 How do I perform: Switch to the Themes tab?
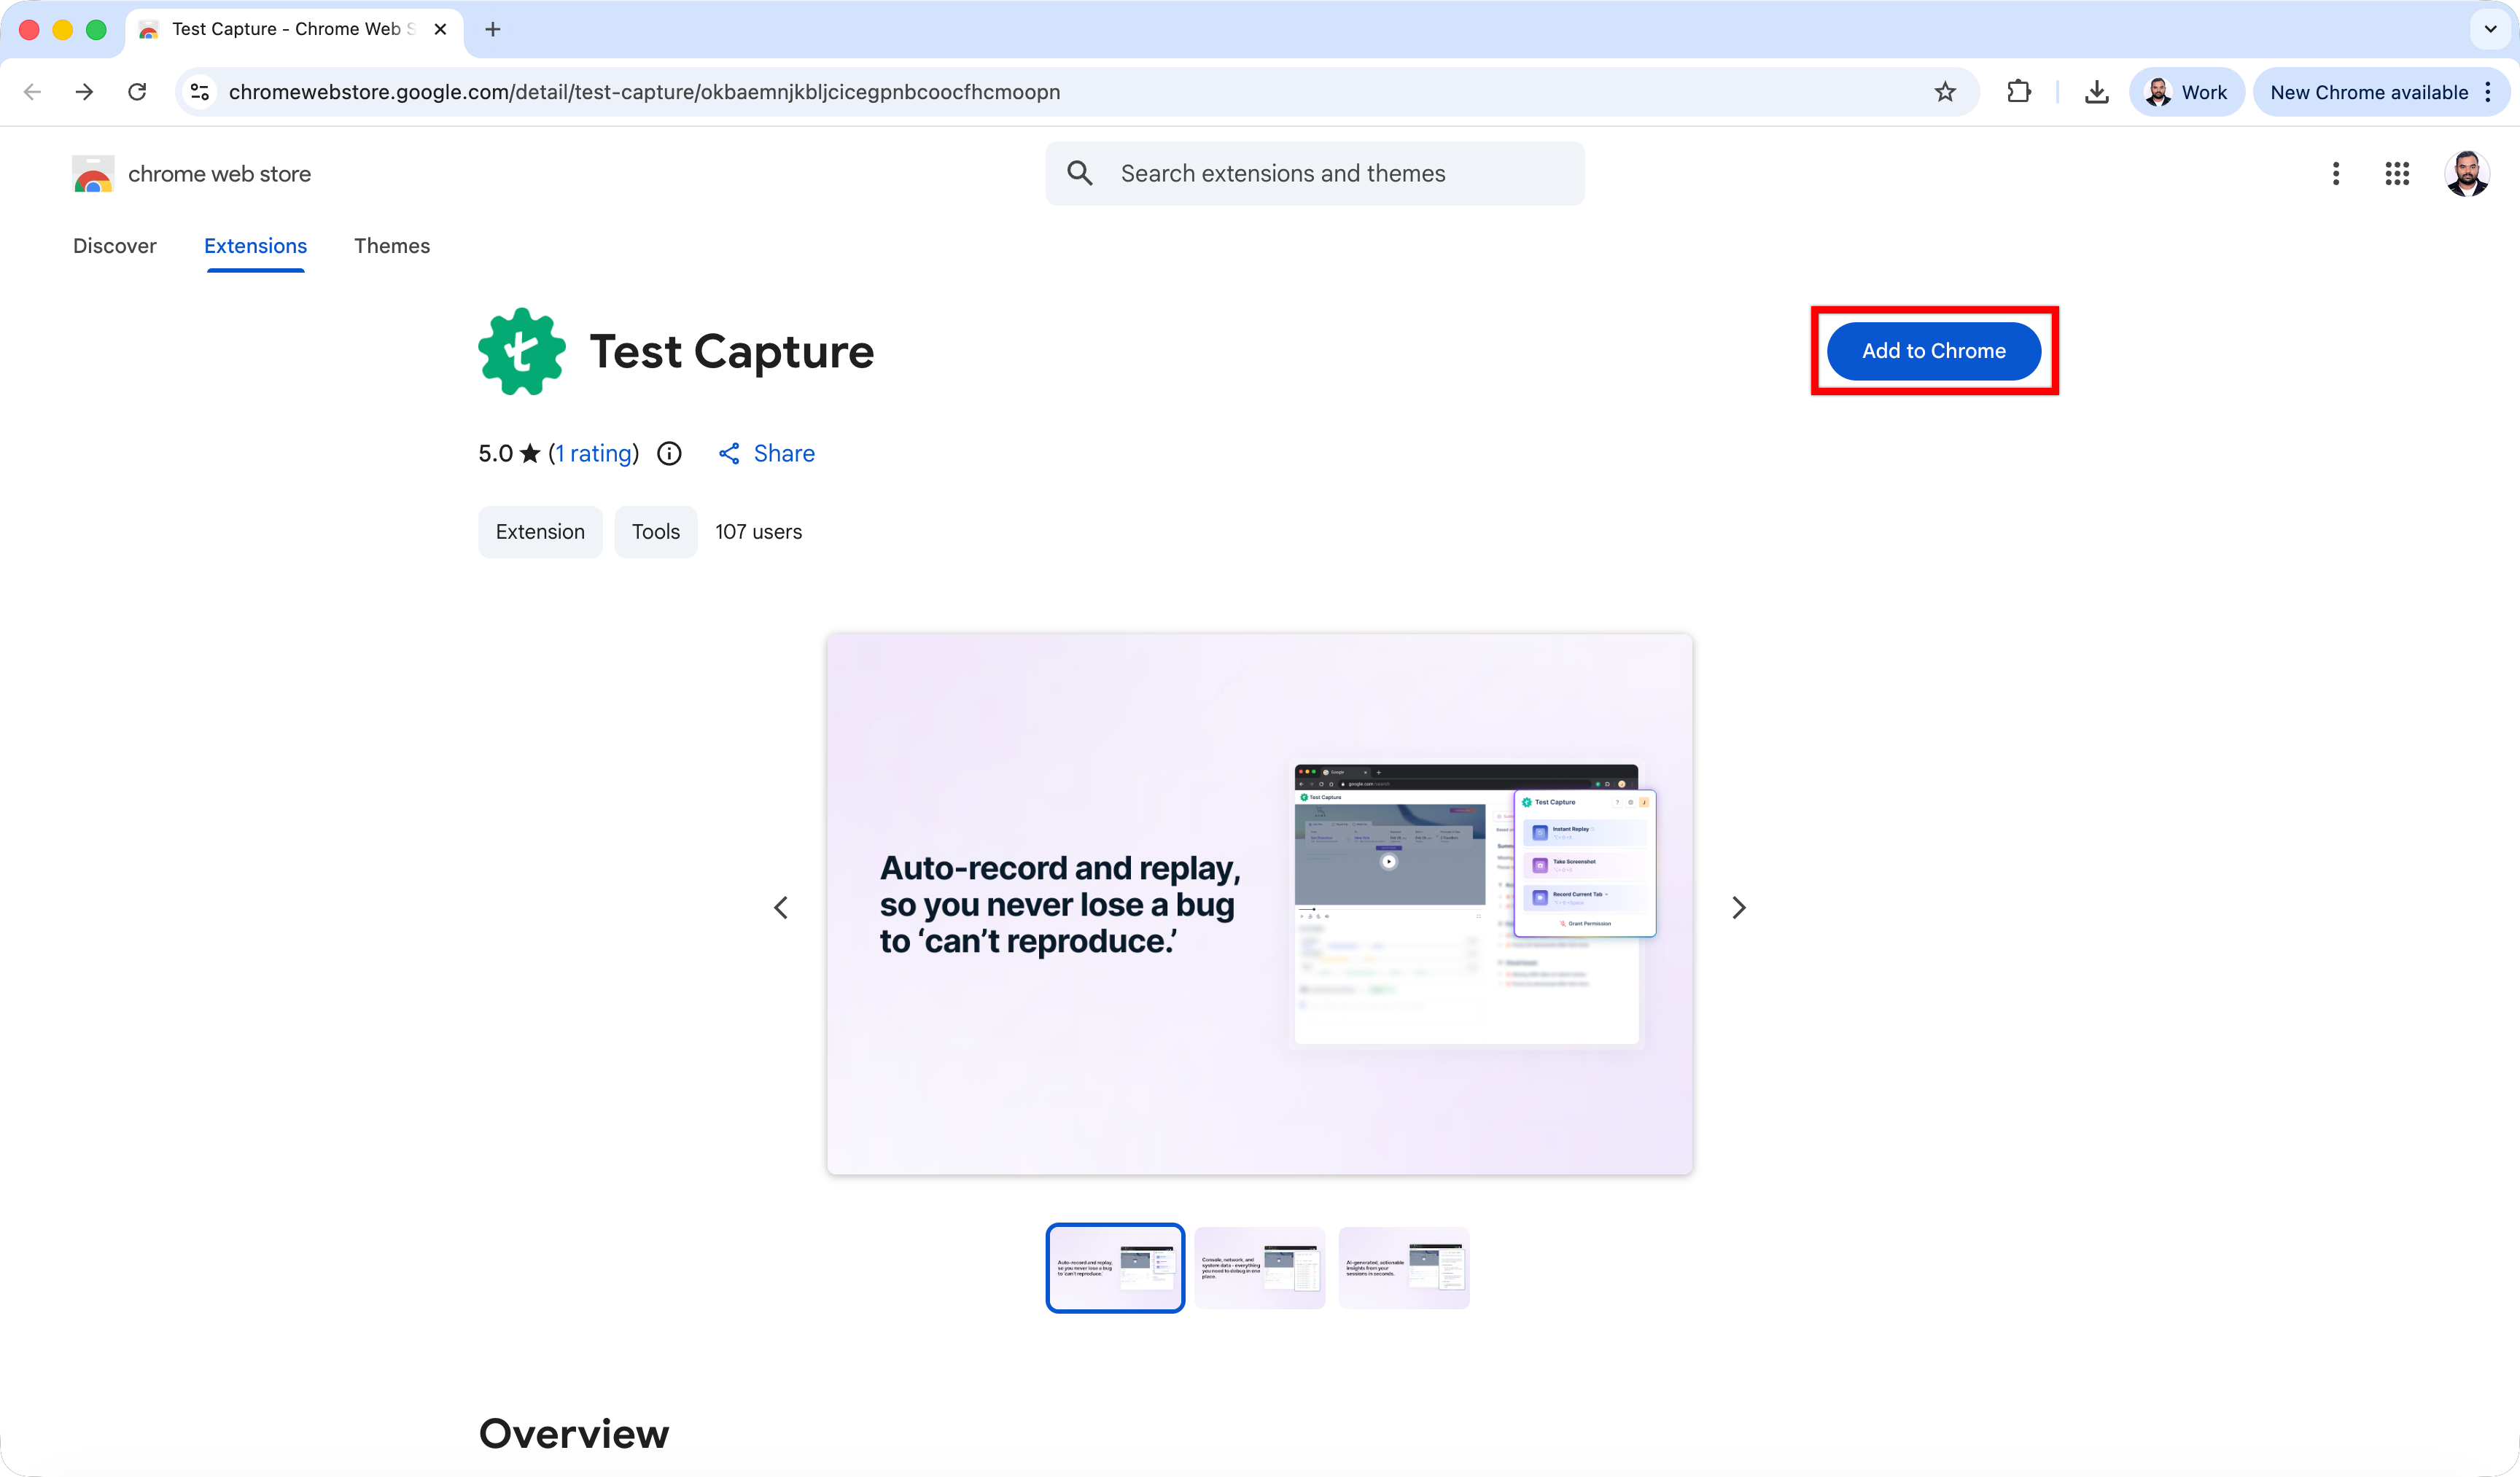(x=392, y=246)
